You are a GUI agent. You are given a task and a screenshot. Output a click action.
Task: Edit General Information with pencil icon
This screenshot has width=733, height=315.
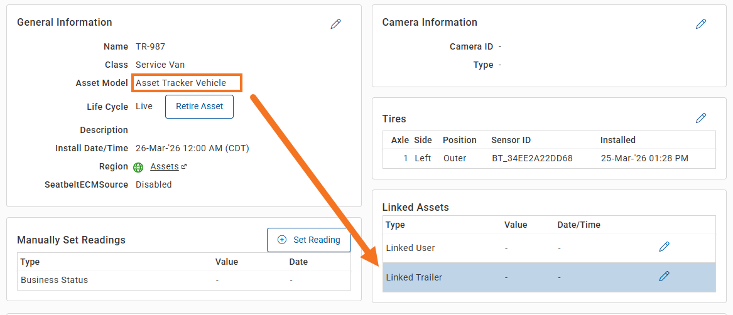click(335, 24)
